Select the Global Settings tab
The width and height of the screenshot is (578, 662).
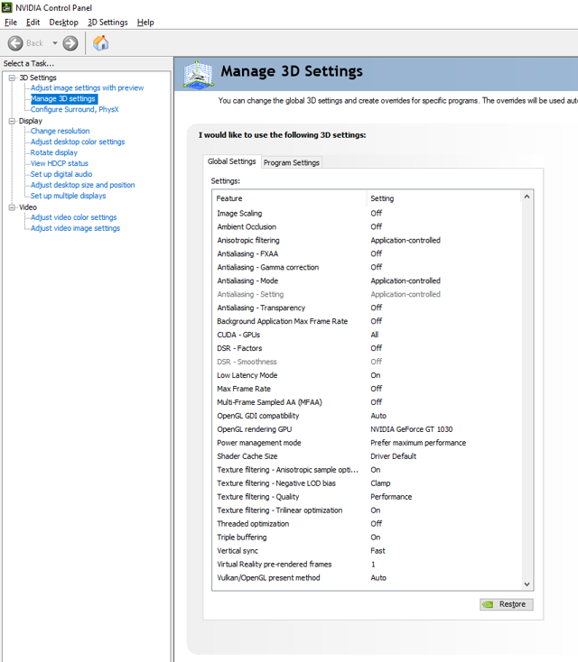pyautogui.click(x=232, y=161)
